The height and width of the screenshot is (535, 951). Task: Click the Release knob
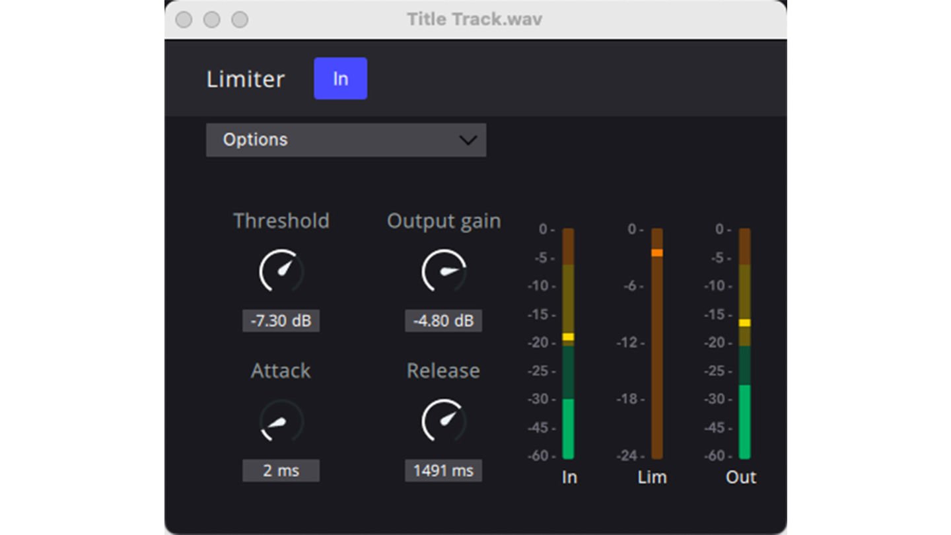click(443, 421)
